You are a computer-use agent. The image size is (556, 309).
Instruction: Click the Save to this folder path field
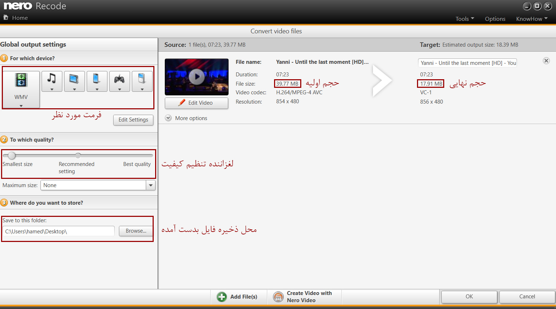point(58,231)
